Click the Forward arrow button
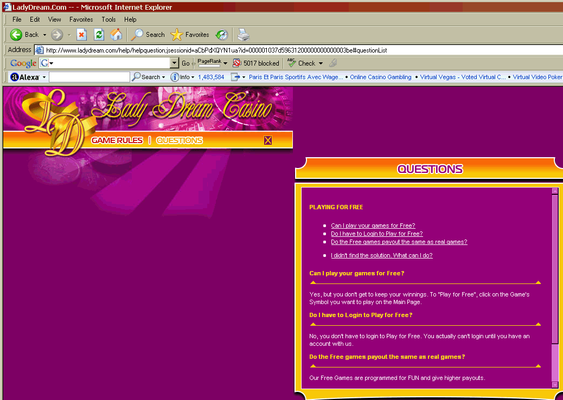The width and height of the screenshot is (563, 400). pyautogui.click(x=57, y=35)
